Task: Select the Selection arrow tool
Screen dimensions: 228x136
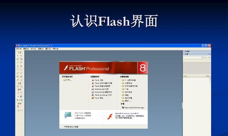Action: pyautogui.click(x=18, y=55)
